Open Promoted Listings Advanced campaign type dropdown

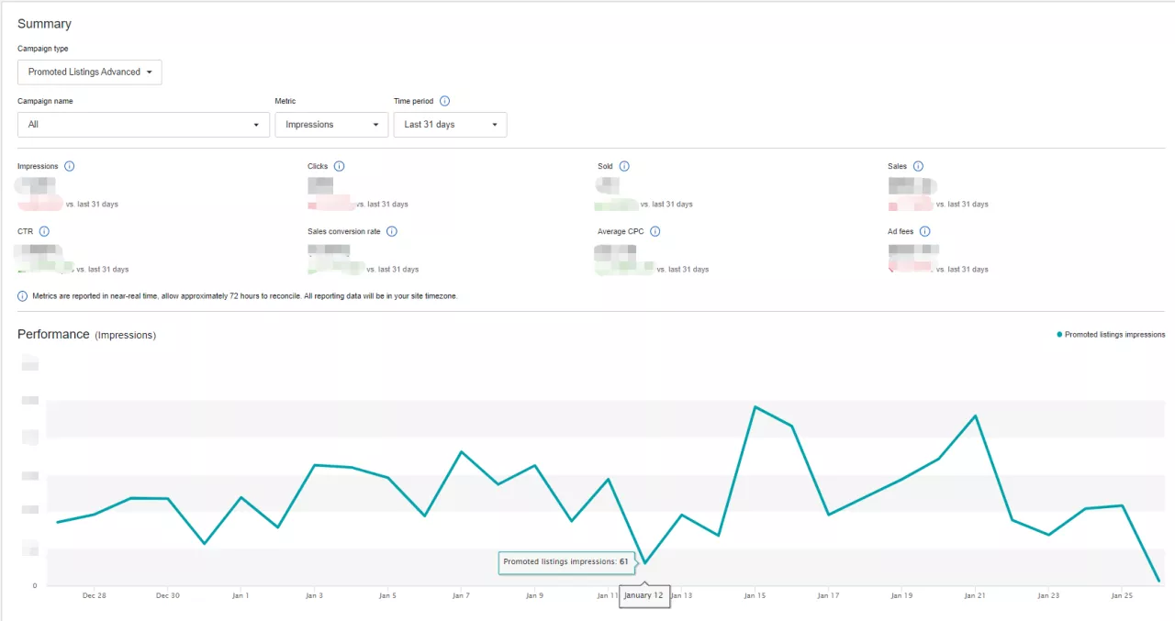point(90,72)
